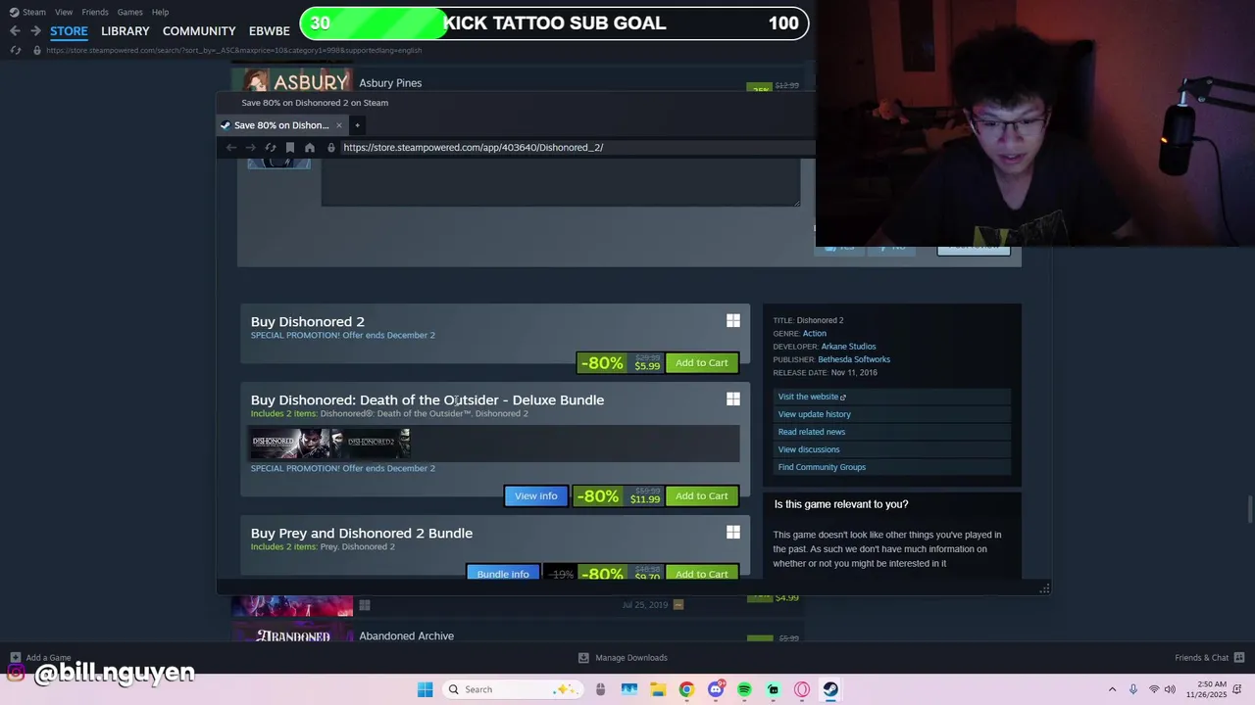Go back in the Dishonored 2 popup window
Screen dimensions: 1255x705
point(231,148)
